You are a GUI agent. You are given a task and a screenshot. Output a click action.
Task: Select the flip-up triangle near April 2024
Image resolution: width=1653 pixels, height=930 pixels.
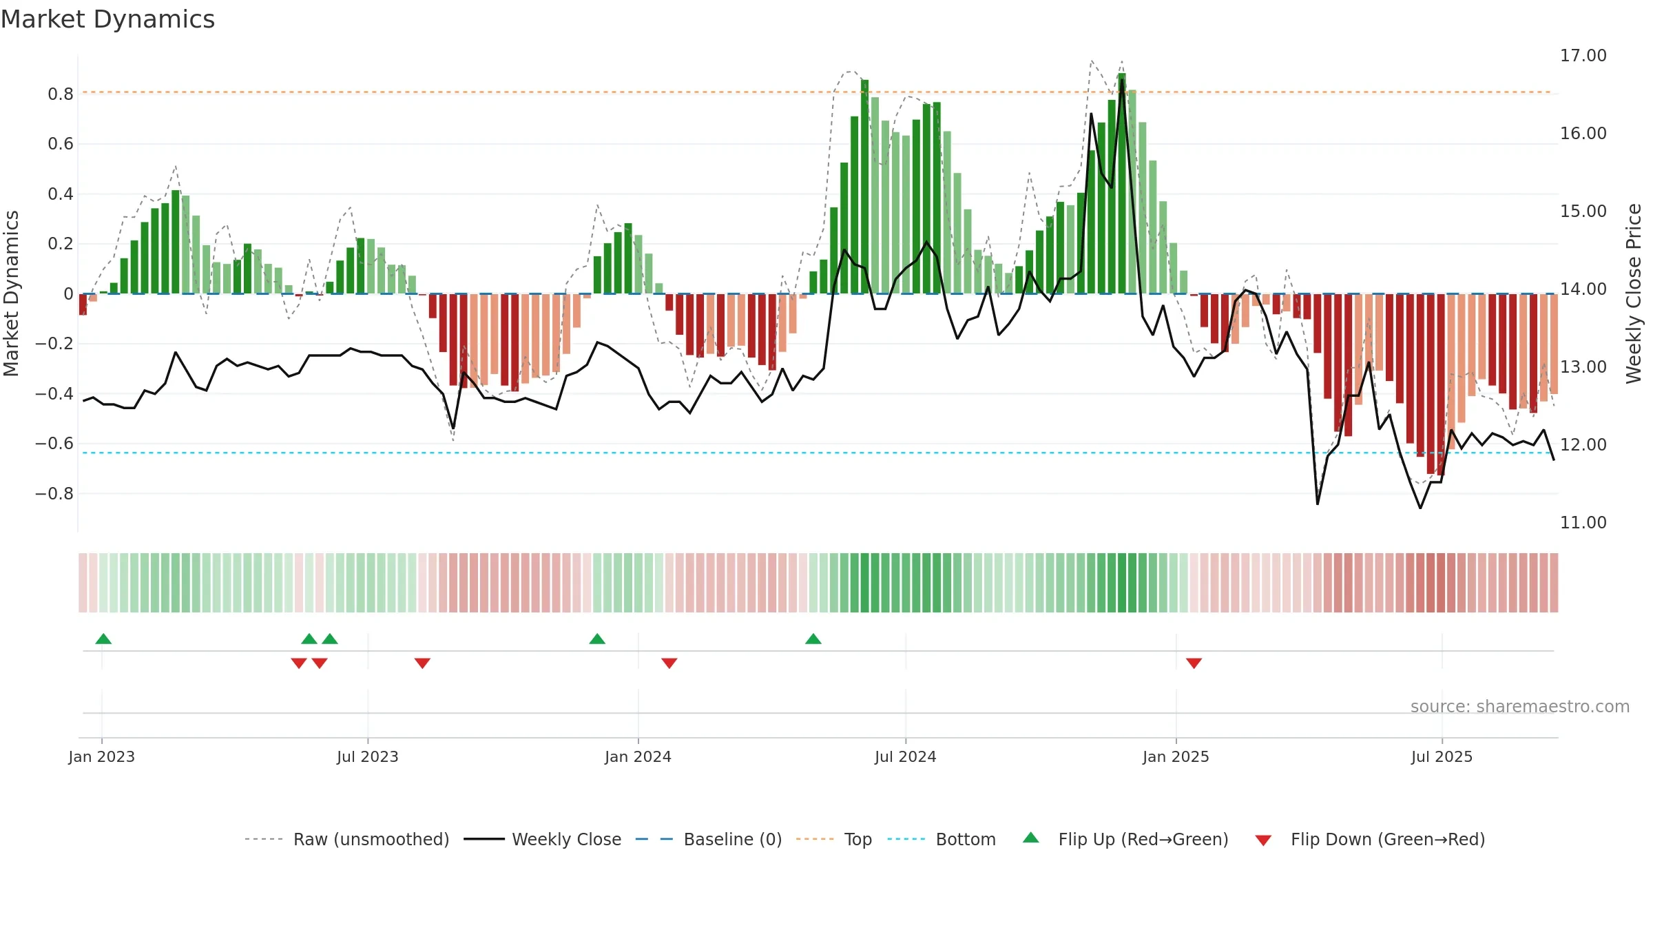[x=813, y=639]
